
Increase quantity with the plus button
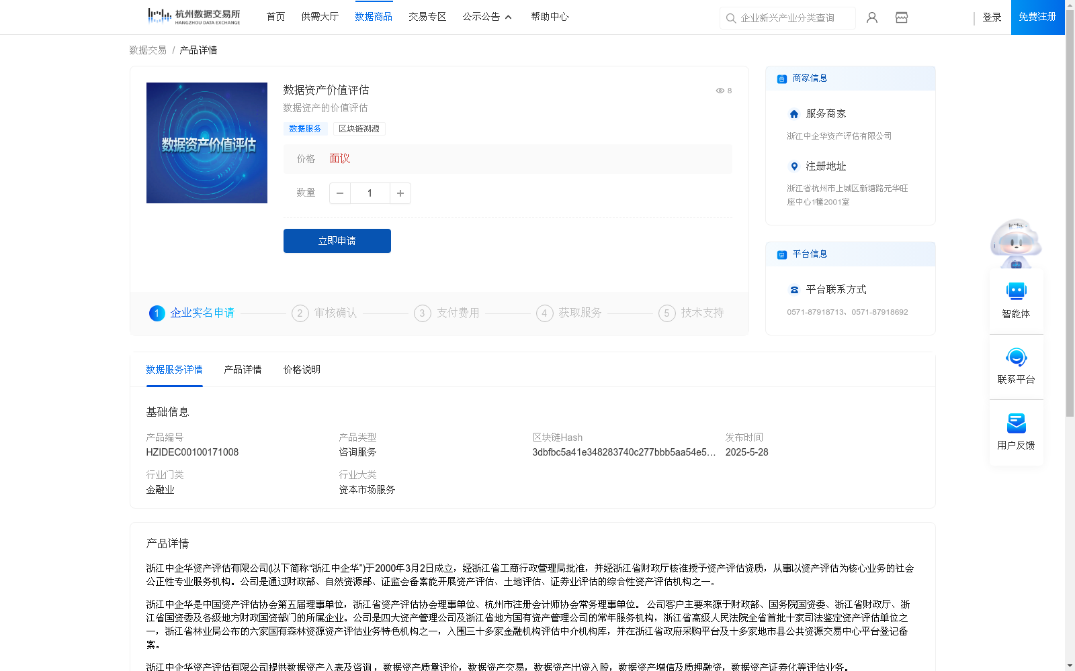[x=400, y=193]
